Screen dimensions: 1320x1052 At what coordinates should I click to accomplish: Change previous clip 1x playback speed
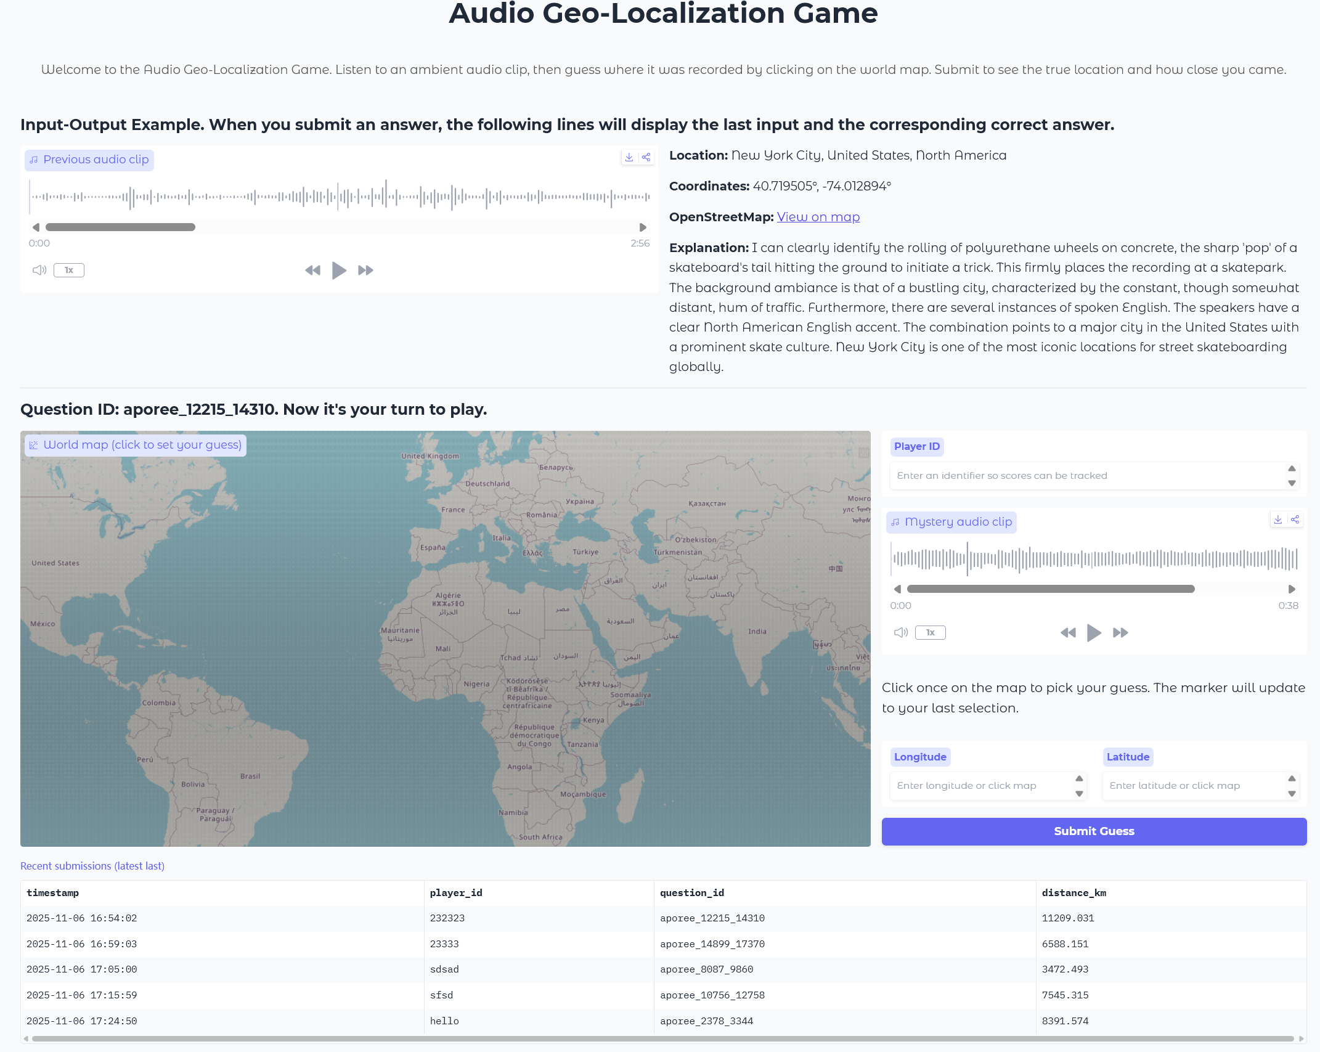(x=69, y=271)
